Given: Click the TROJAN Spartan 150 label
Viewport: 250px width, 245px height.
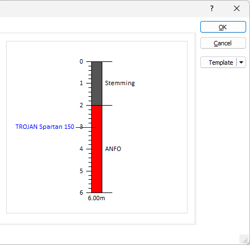Looking at the screenshot, I should tap(45, 127).
